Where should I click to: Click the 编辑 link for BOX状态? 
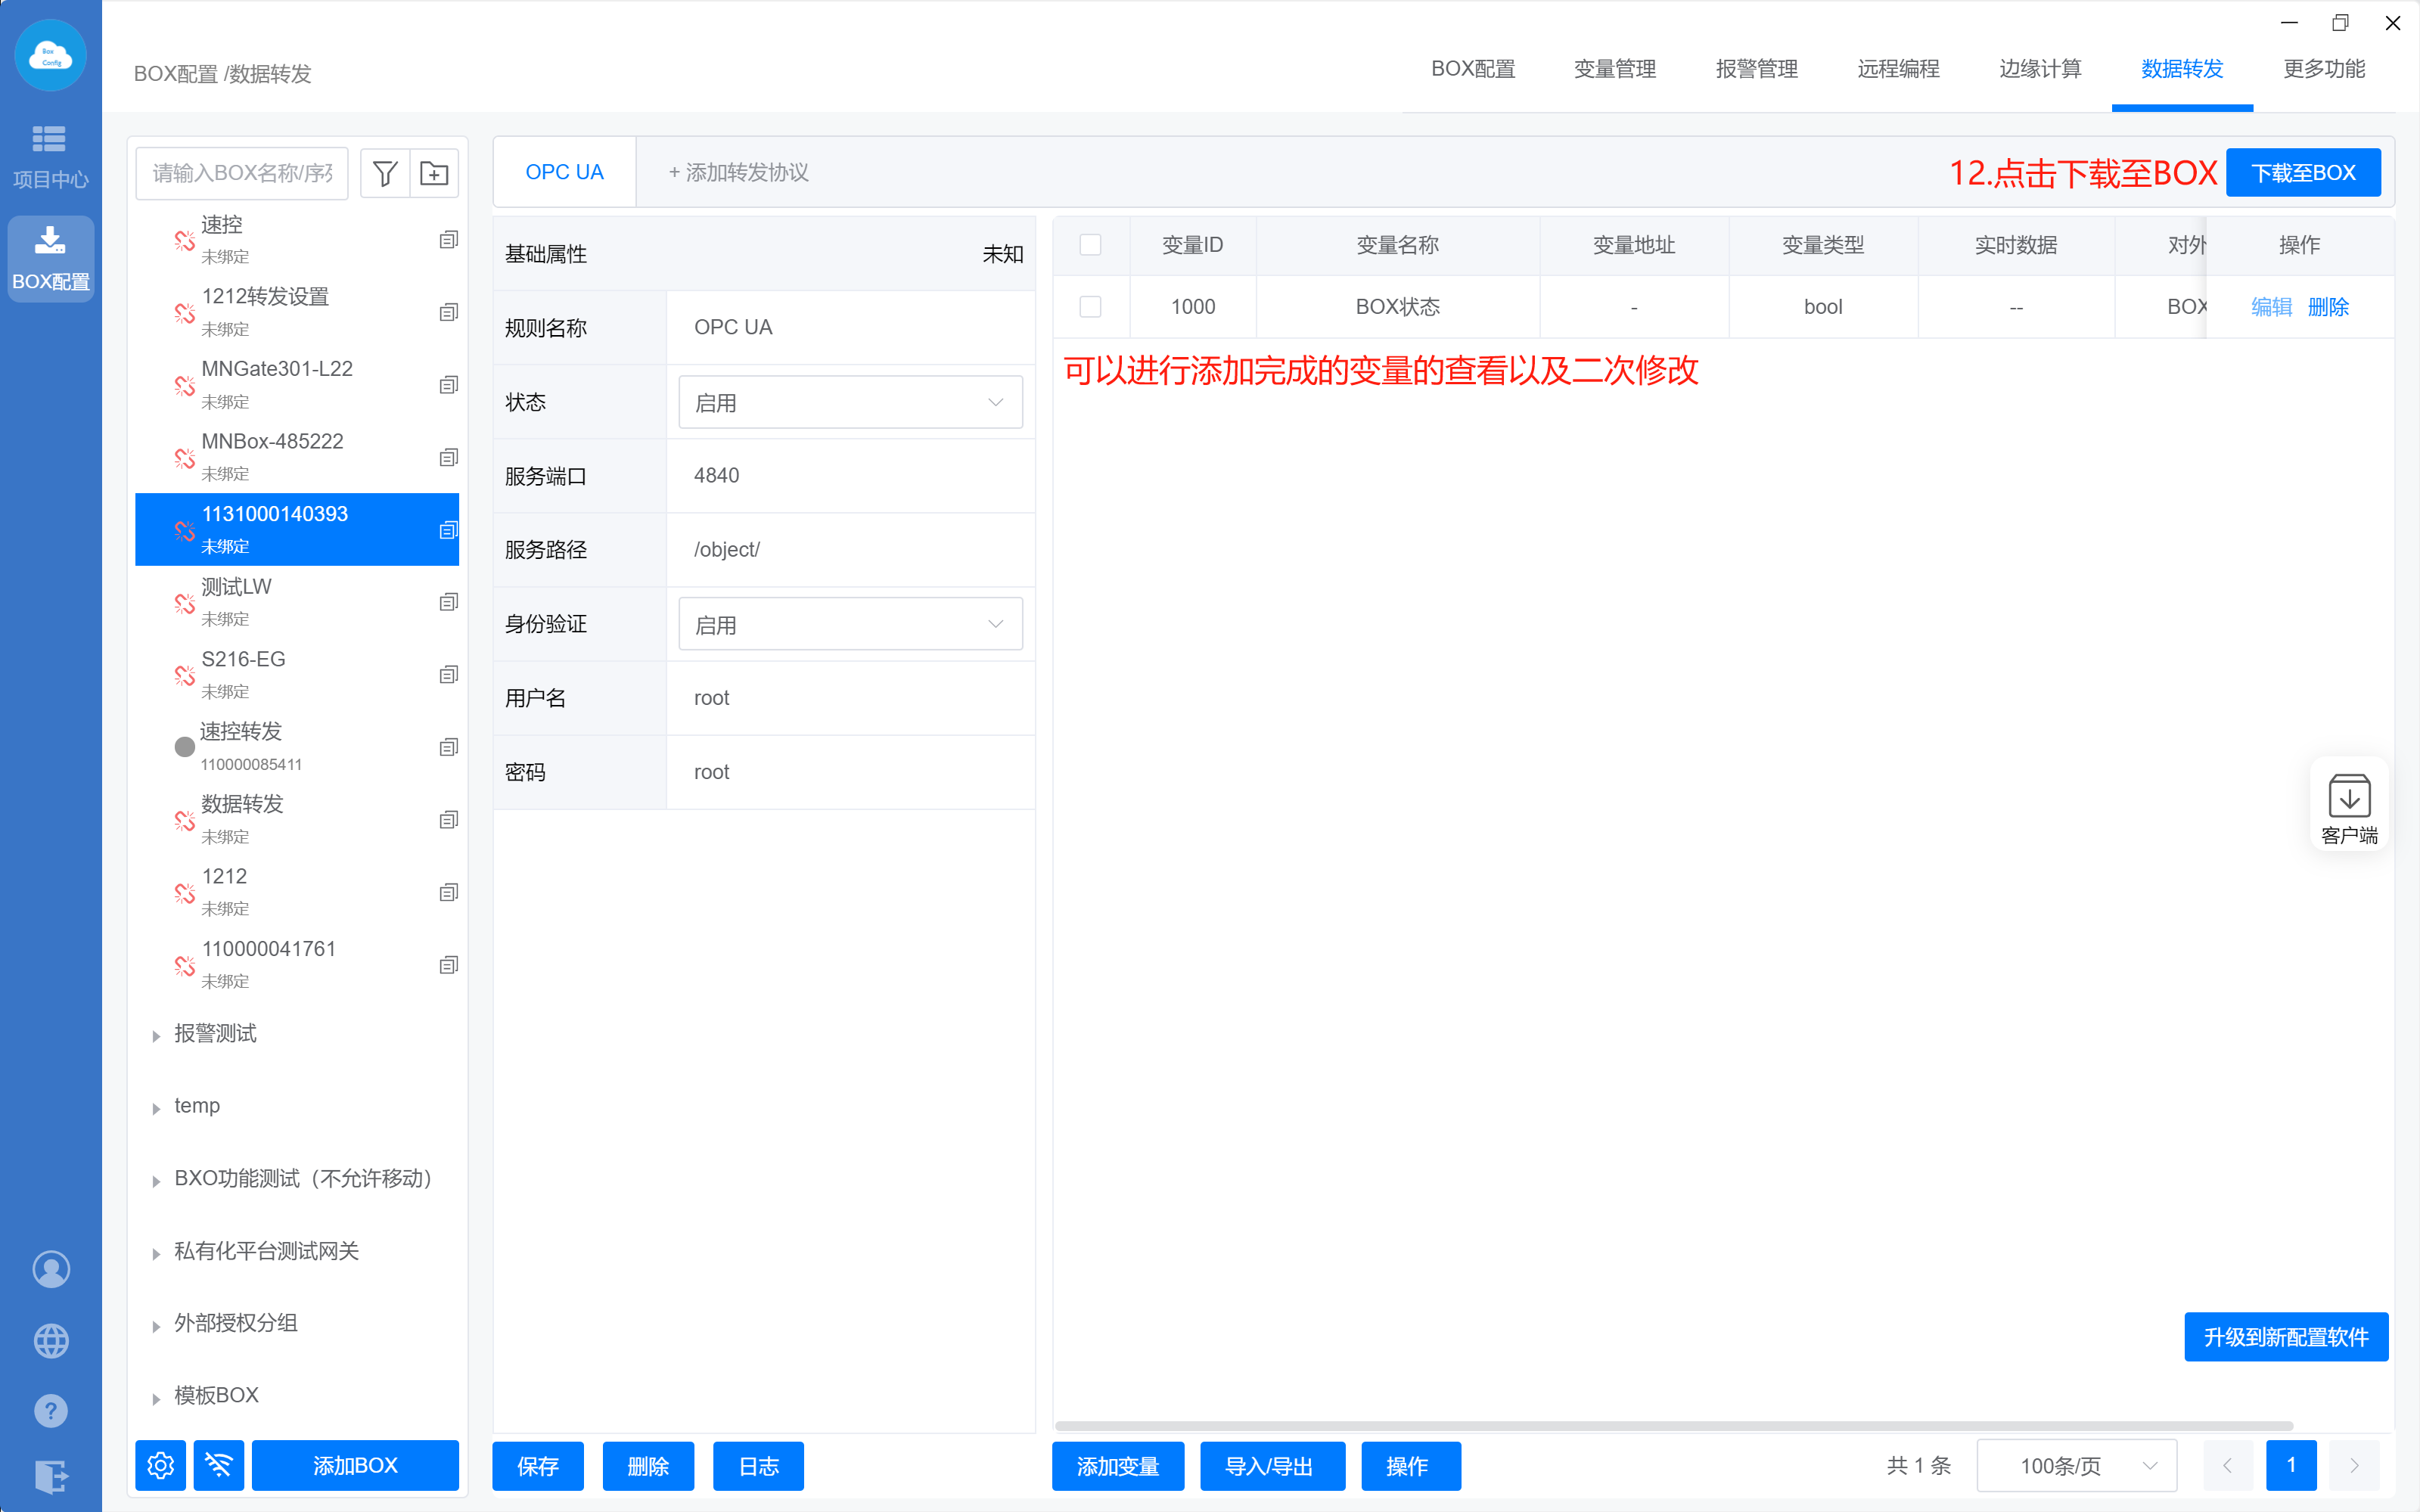[x=2270, y=307]
